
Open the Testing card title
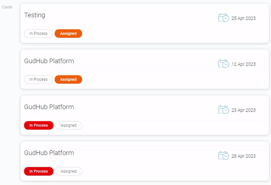coord(35,15)
